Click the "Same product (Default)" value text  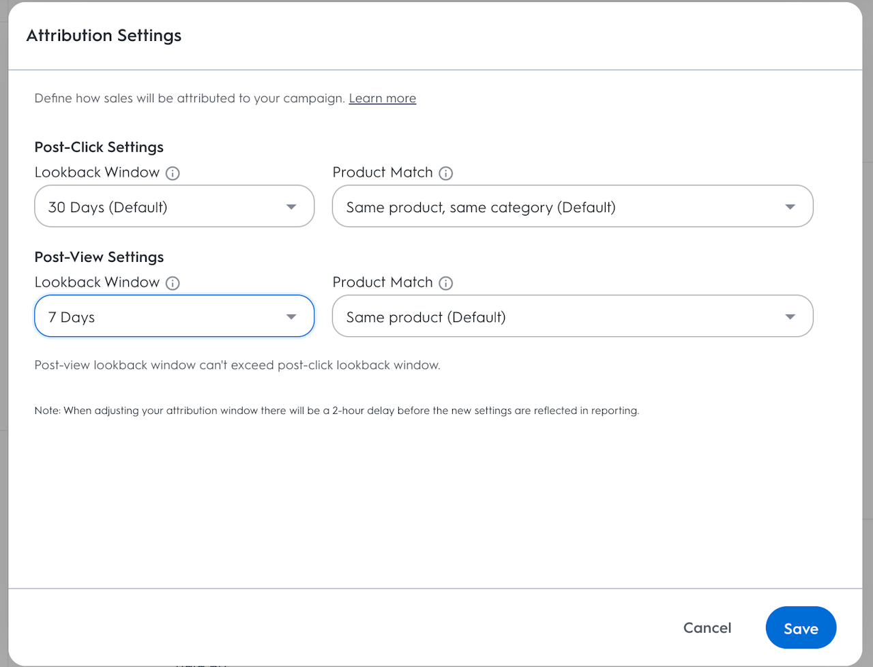tap(426, 317)
